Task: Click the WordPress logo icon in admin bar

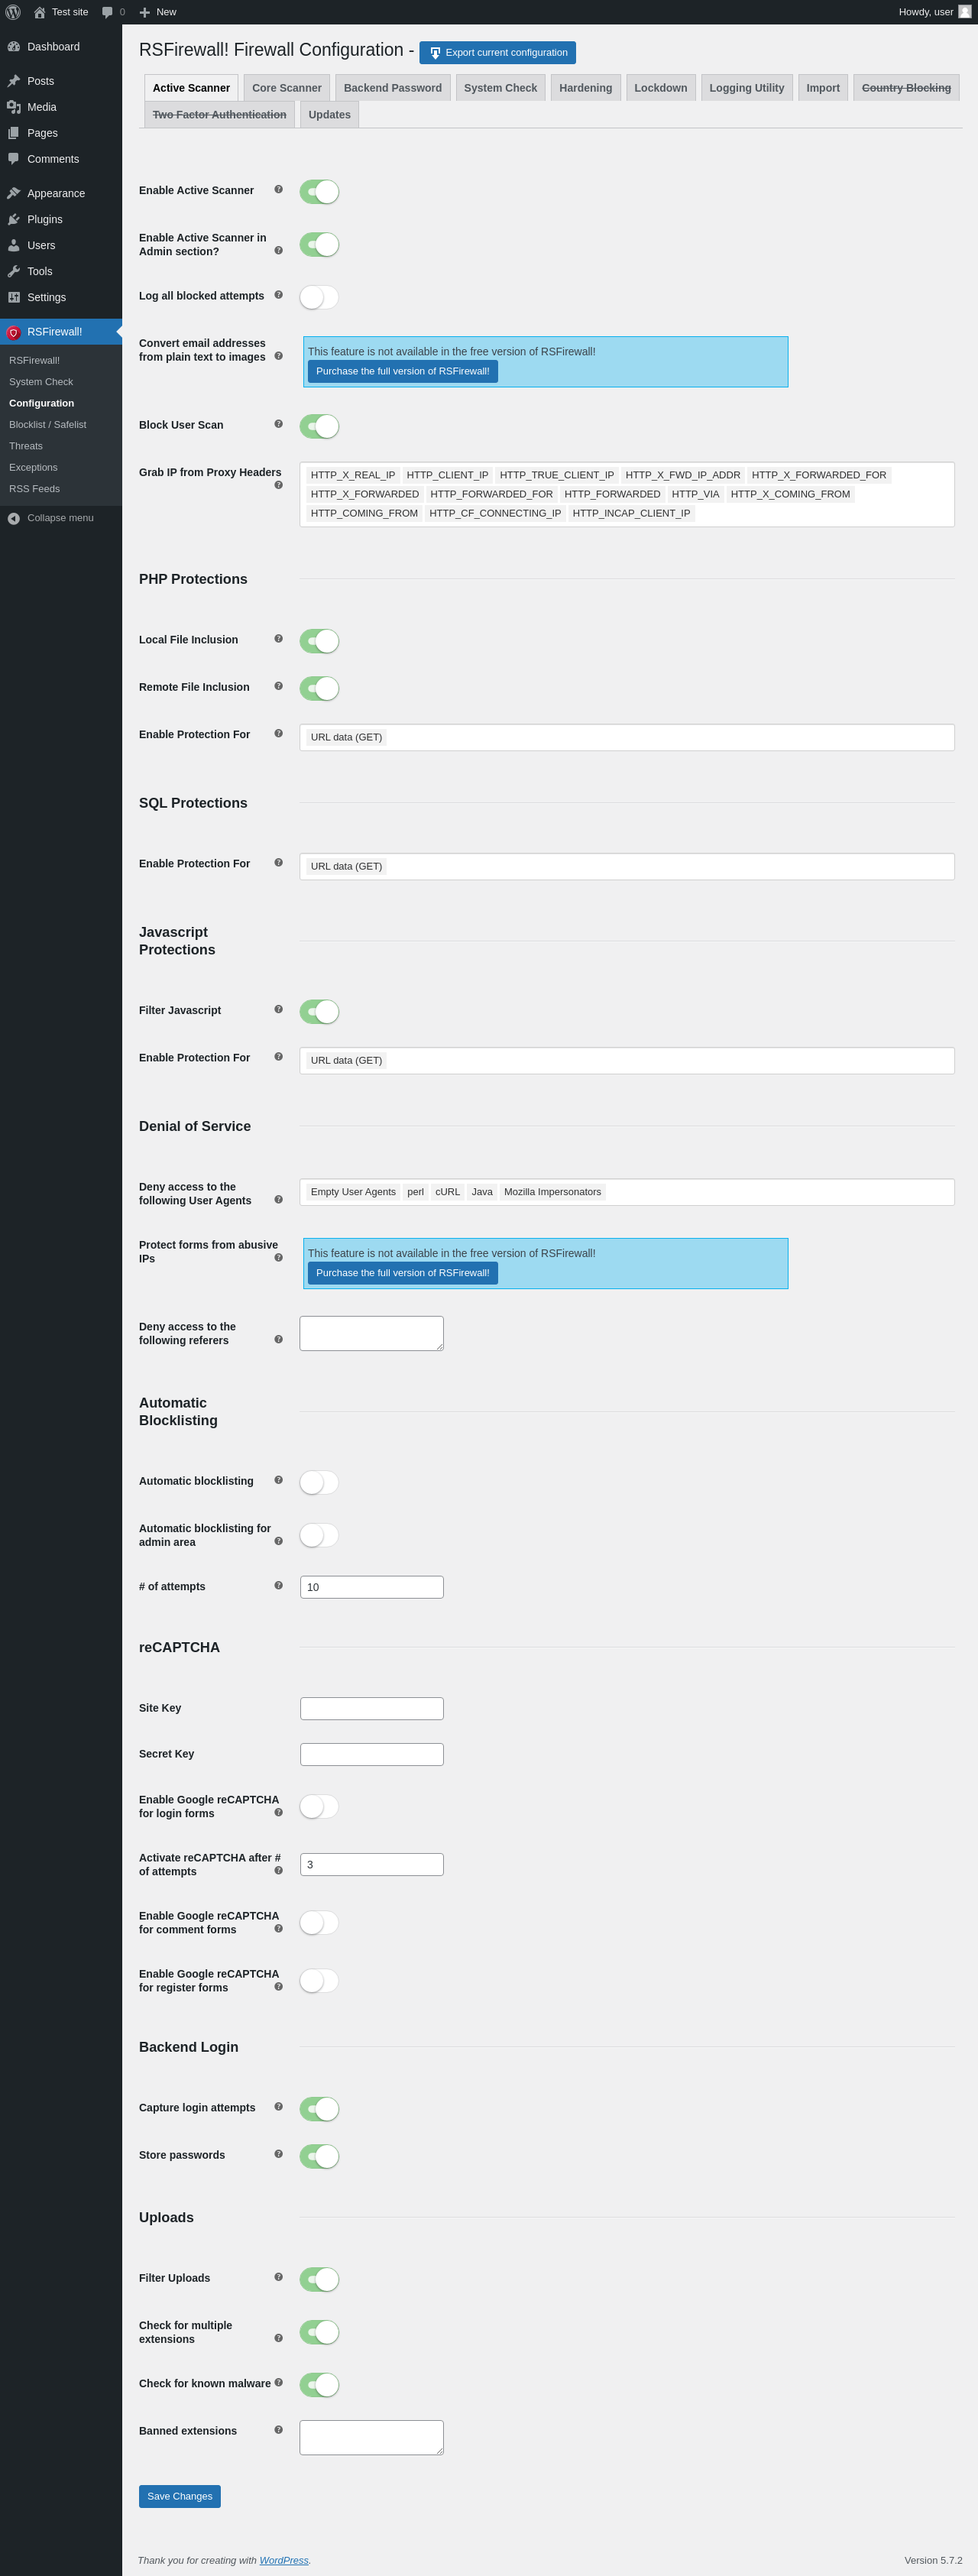Action: pyautogui.click(x=13, y=12)
